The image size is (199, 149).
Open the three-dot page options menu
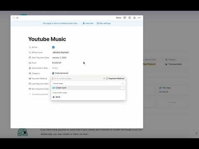click(139, 18)
